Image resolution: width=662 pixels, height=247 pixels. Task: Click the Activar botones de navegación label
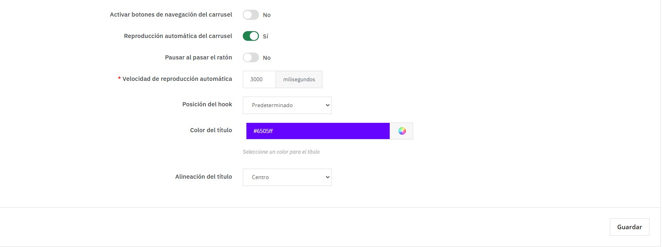[171, 15]
